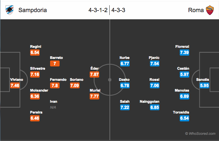Click Salah's 7.22 rating badge
This screenshot has height=141, width=219.
(125, 107)
